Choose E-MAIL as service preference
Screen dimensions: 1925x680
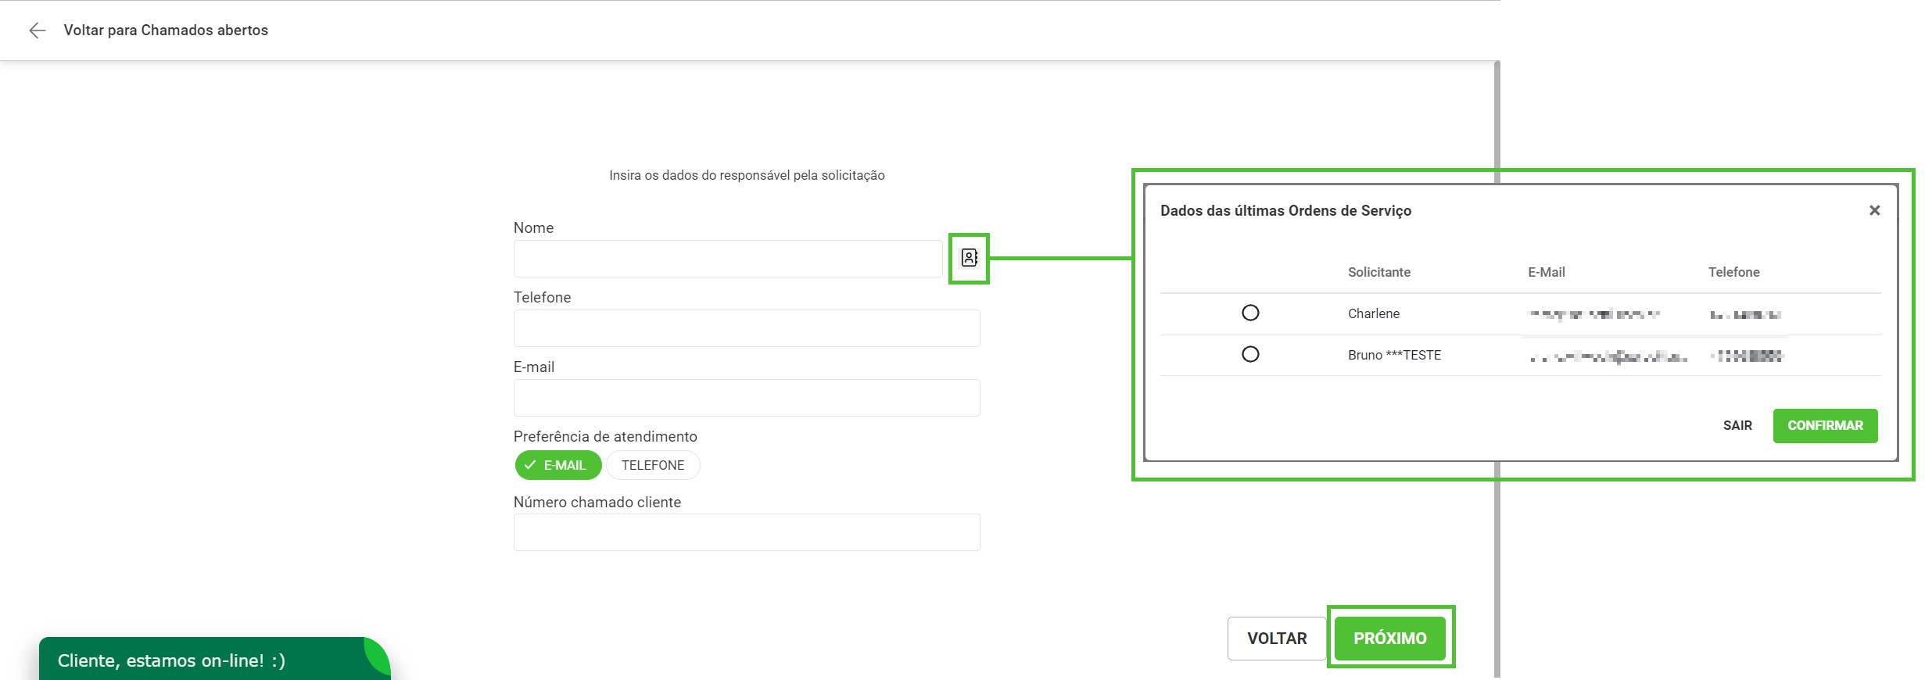click(558, 465)
